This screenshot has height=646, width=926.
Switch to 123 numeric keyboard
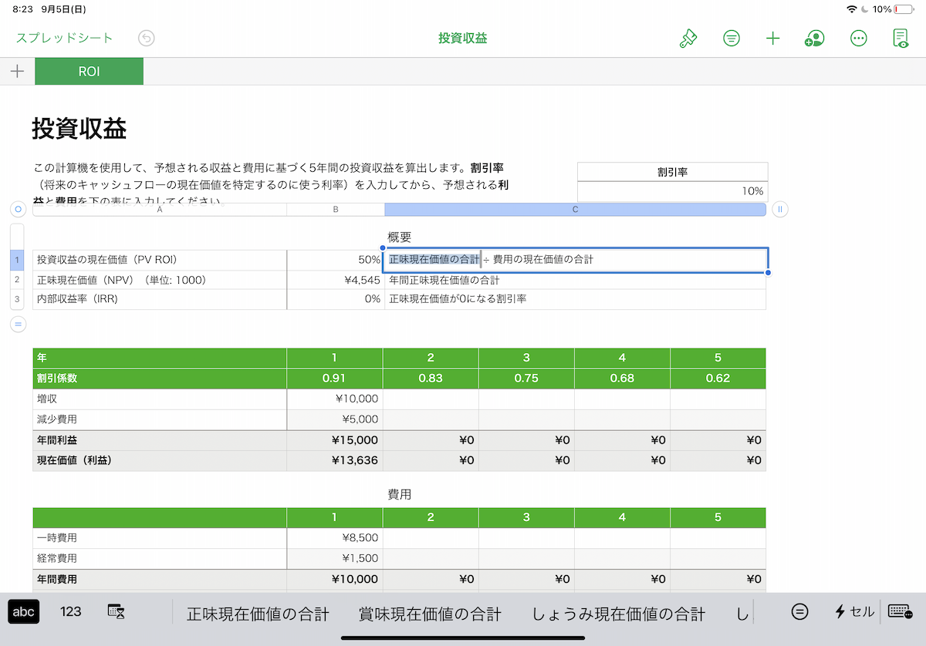point(70,611)
